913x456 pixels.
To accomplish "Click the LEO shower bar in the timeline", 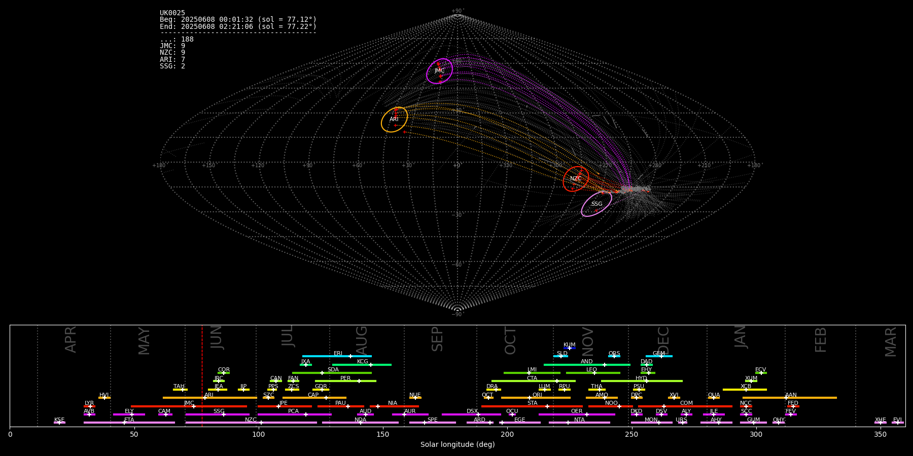I will (x=593, y=373).
